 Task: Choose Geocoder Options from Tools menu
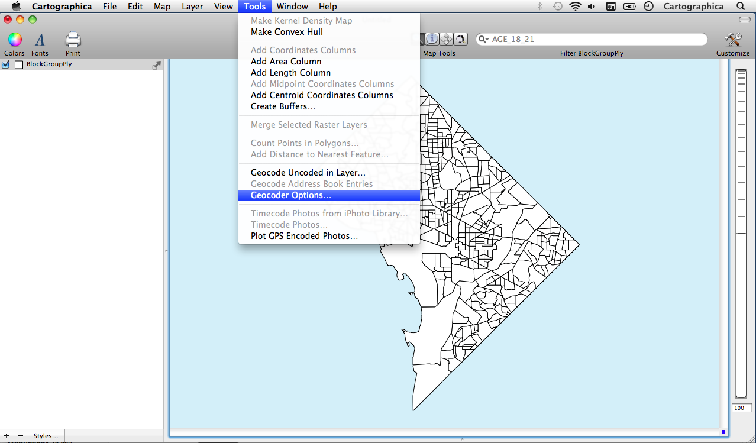point(290,195)
